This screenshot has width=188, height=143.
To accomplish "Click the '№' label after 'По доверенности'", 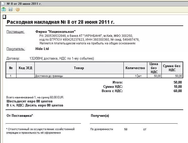I will (x=126, y=129).
